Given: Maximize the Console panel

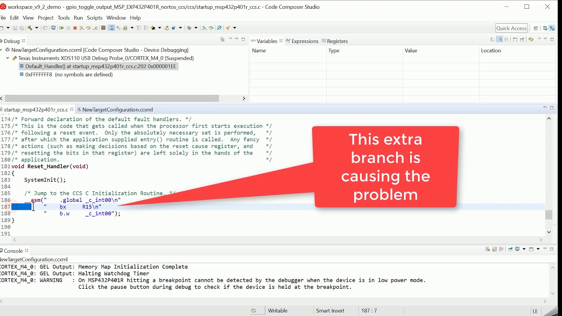Looking at the screenshot, I should pyautogui.click(x=551, y=249).
